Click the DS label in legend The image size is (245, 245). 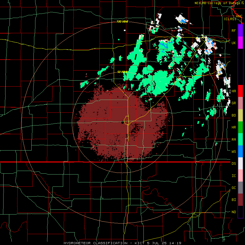(234, 164)
